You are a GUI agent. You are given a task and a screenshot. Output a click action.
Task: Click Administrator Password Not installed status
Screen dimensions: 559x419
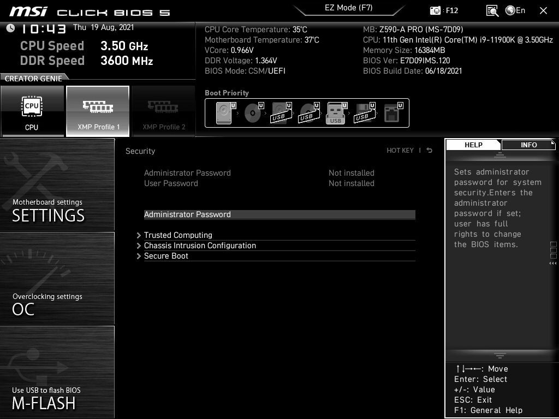(x=352, y=173)
